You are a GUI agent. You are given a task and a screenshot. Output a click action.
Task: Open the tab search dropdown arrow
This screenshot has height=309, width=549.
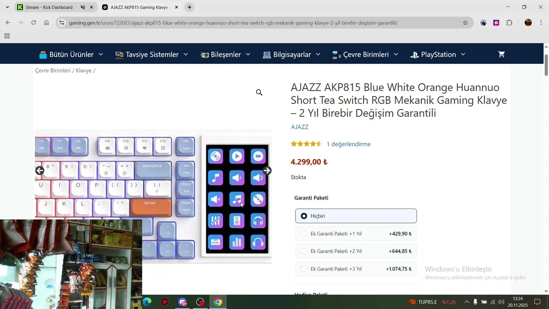7,7
